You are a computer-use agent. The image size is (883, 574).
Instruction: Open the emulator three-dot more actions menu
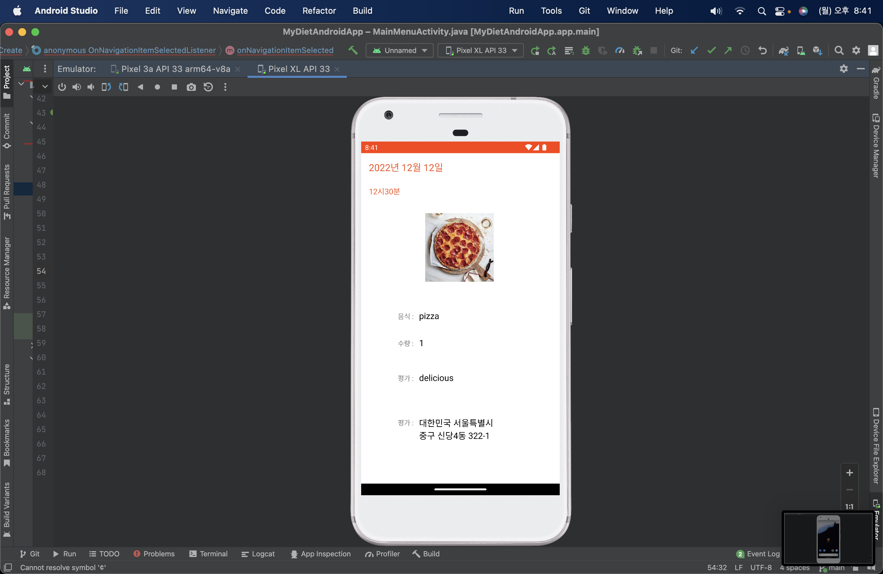click(225, 87)
